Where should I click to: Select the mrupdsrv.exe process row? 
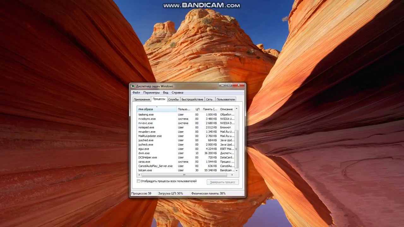pos(186,132)
